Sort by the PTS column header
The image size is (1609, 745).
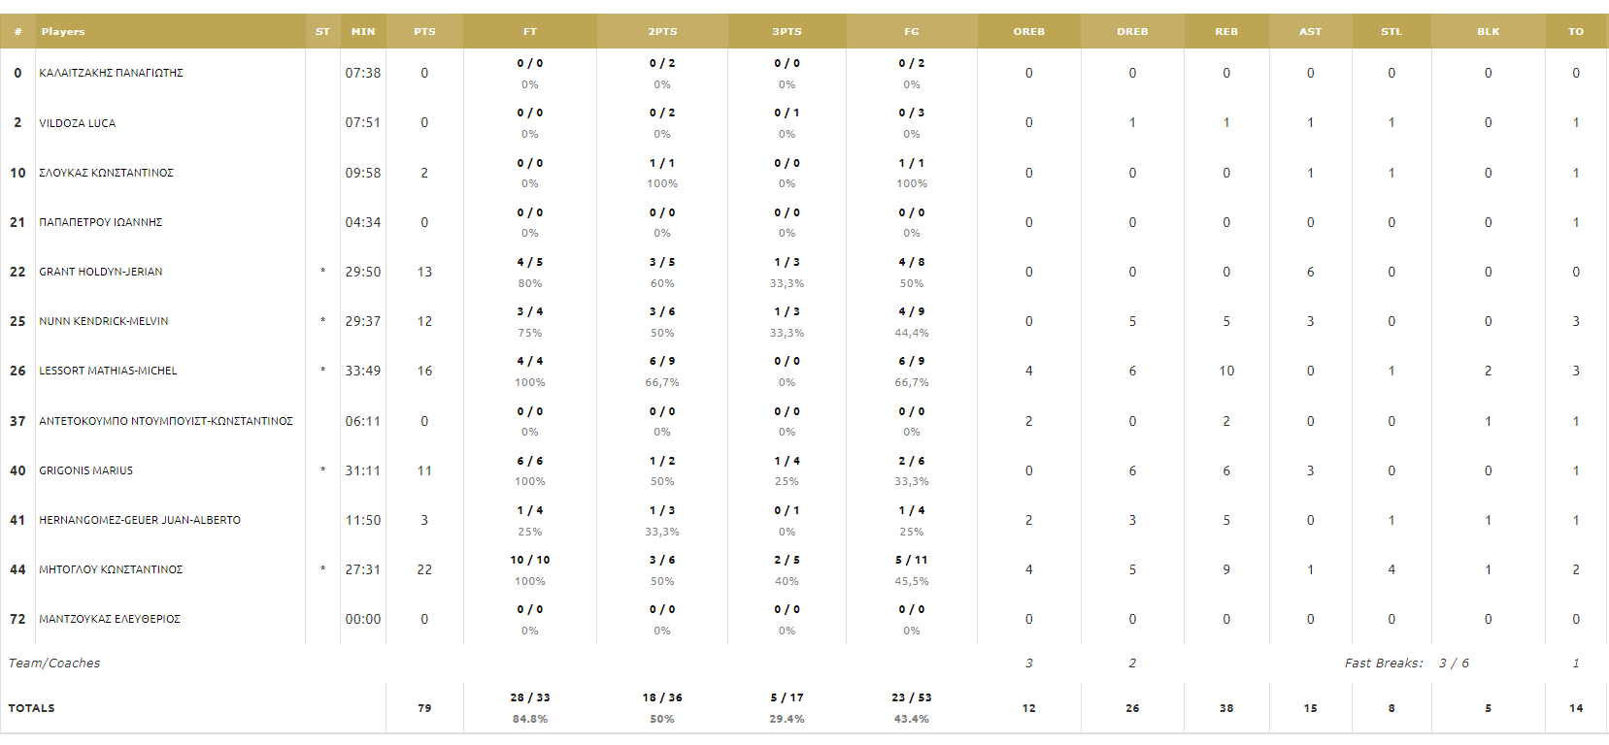click(x=424, y=31)
